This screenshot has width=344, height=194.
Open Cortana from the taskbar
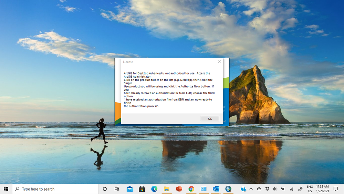point(105,189)
